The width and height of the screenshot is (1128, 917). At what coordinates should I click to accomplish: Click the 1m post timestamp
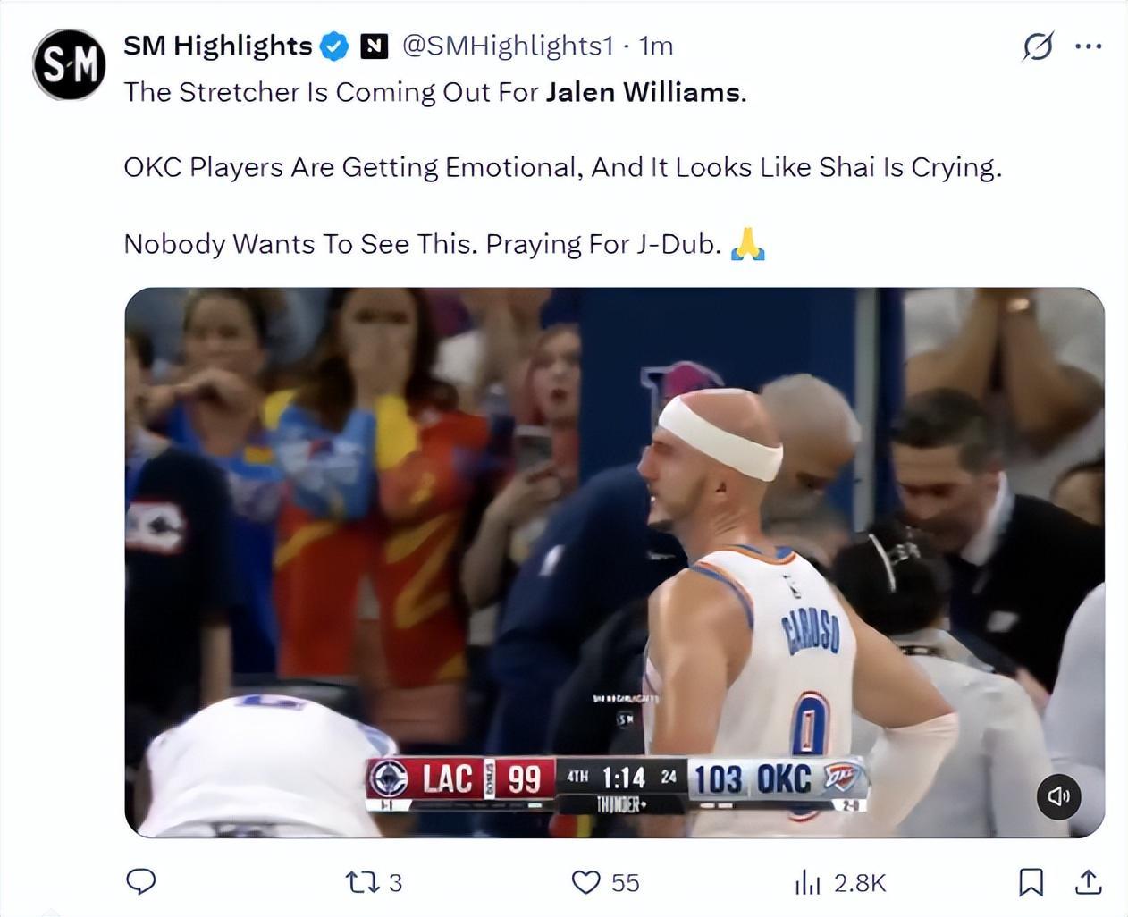[x=656, y=46]
